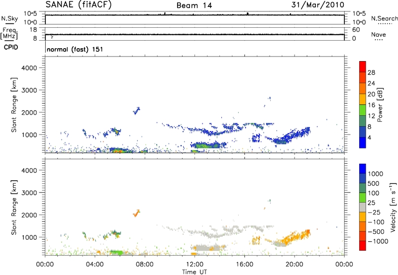Select the 'Freq. [MHz]' axis label
398x275 pixels.
[x=9, y=33]
